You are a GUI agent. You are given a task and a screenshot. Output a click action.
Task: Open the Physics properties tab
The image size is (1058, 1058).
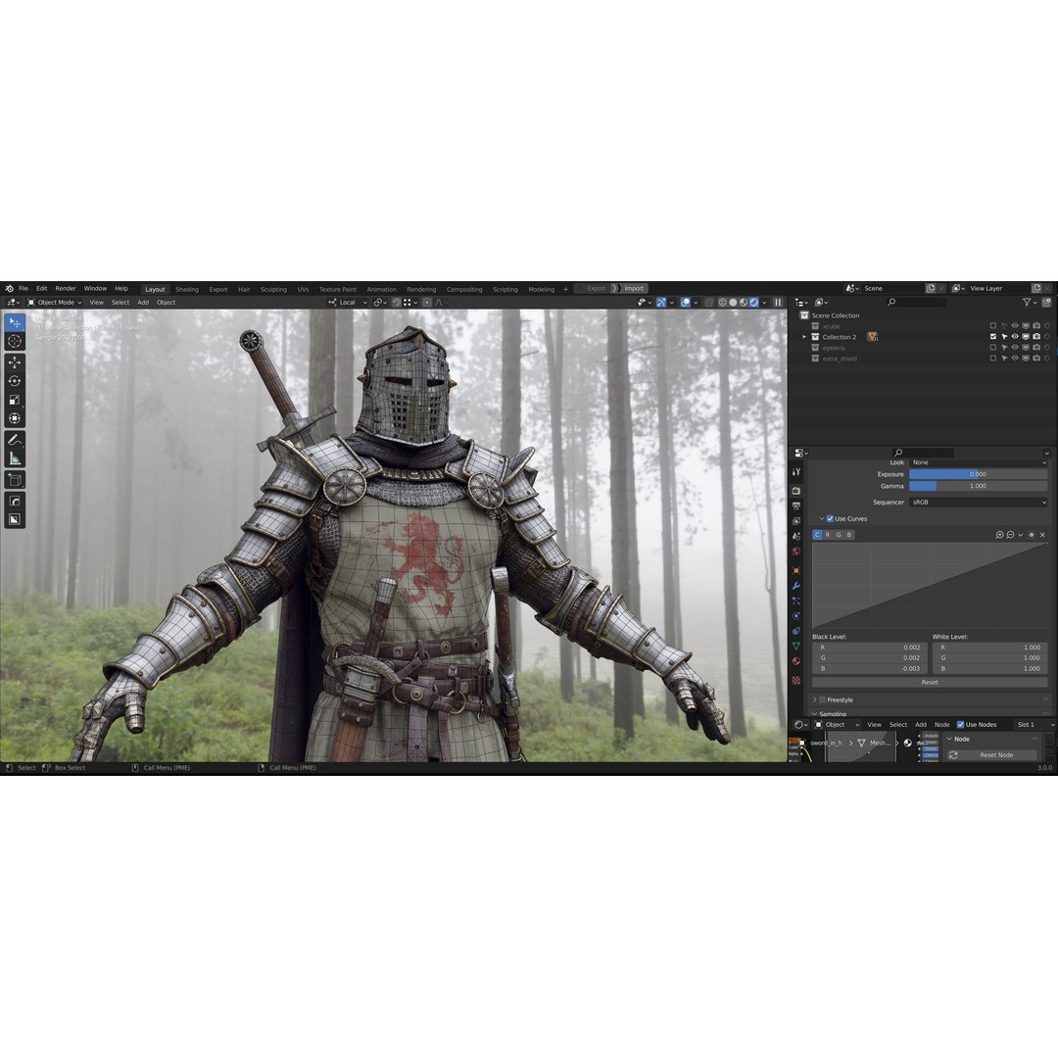[x=796, y=616]
